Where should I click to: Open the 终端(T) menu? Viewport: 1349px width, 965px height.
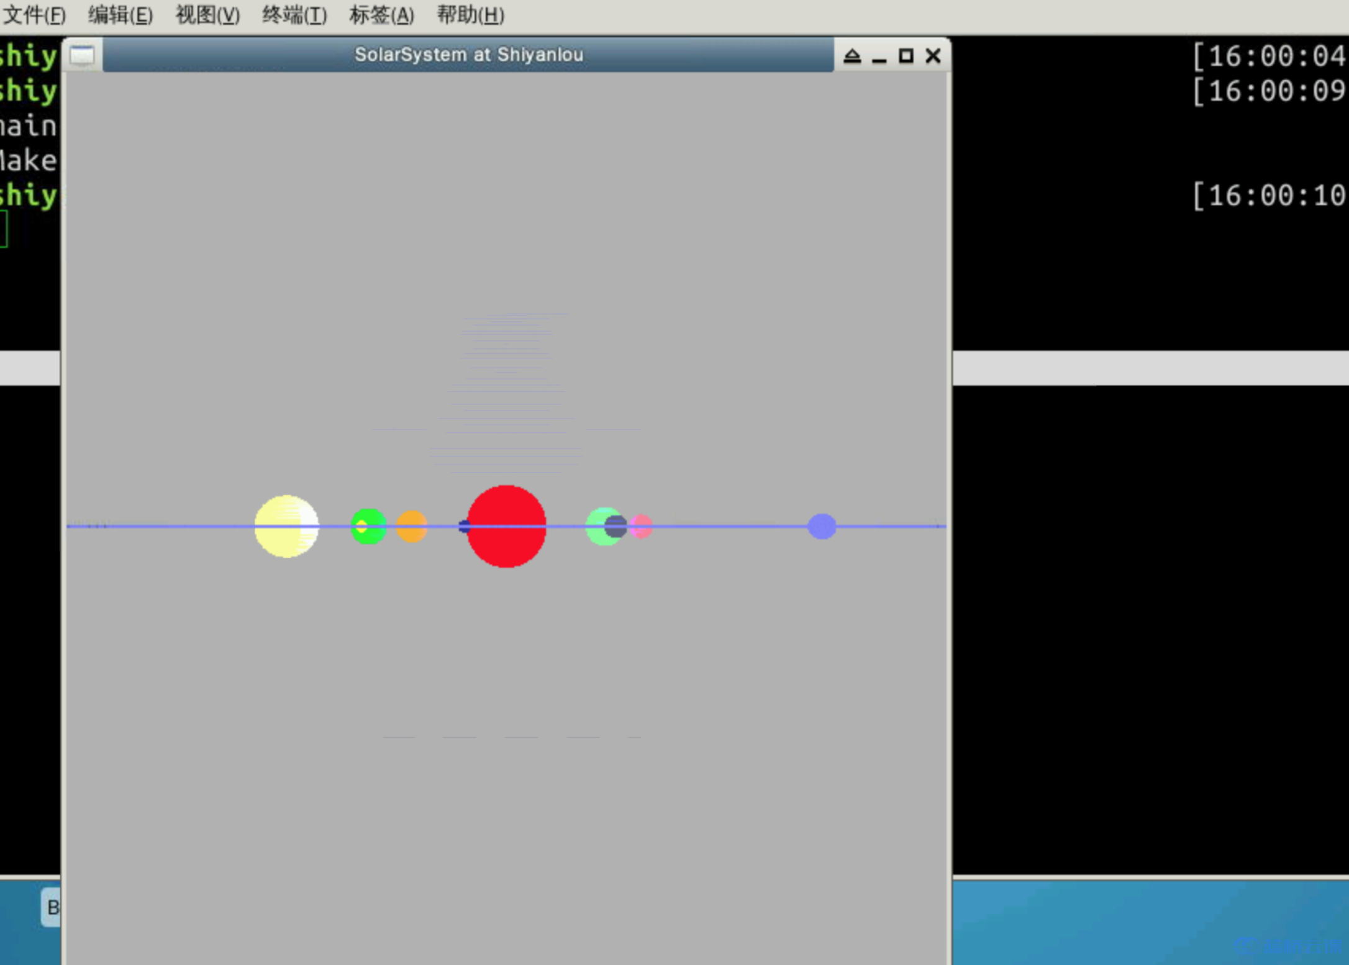(294, 15)
